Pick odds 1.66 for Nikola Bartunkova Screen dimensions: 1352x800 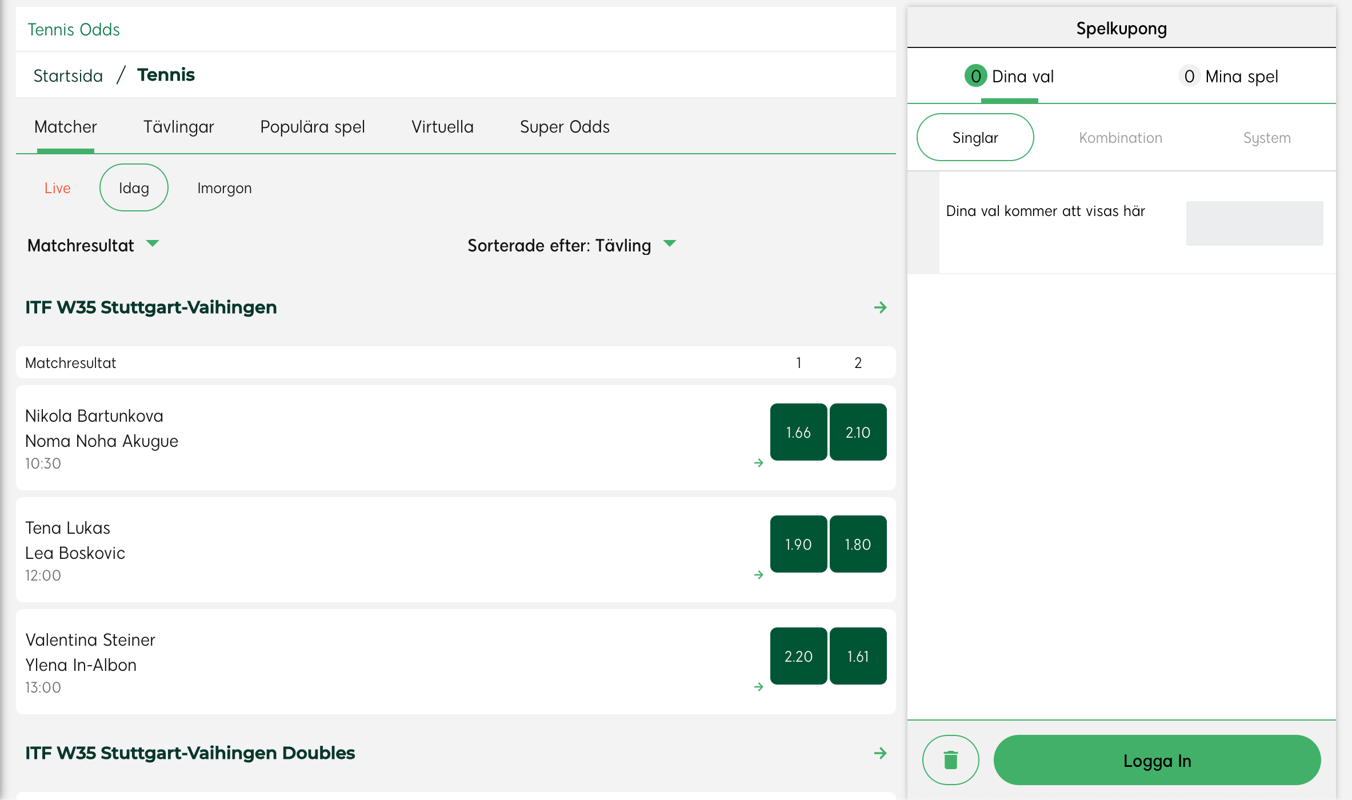tap(798, 432)
